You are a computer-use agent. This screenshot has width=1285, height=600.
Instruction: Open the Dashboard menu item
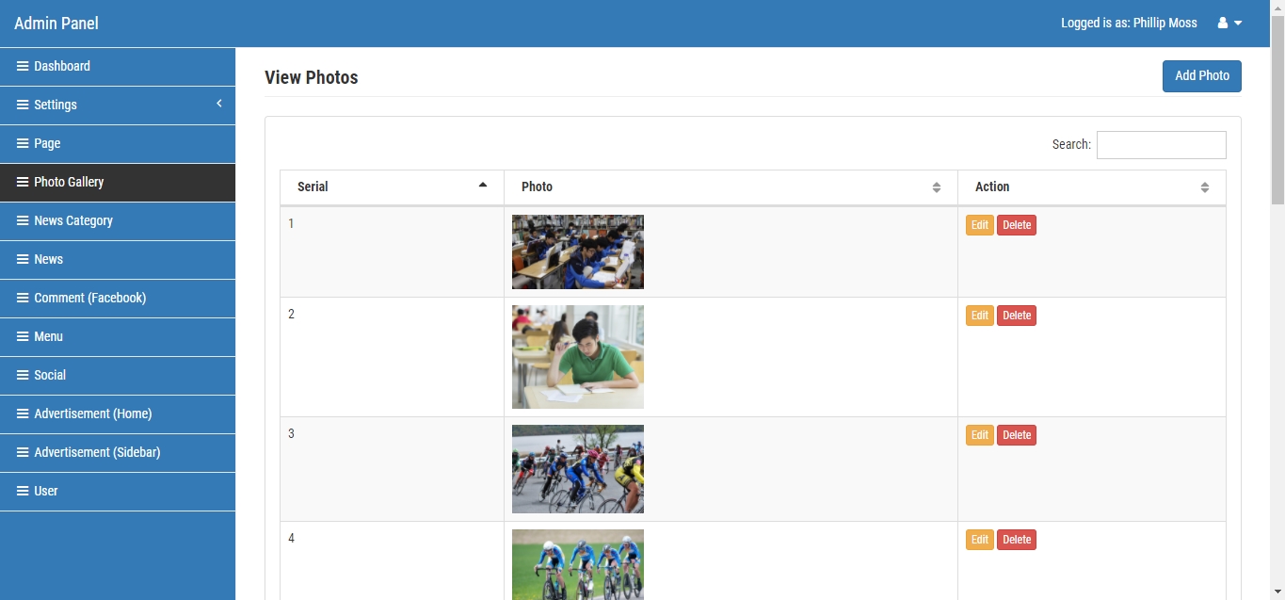118,66
